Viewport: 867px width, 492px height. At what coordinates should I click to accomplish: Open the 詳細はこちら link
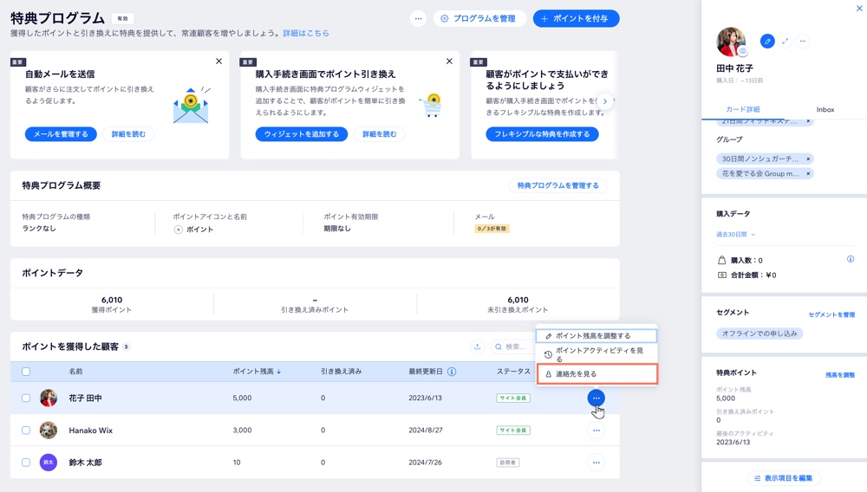coord(306,33)
